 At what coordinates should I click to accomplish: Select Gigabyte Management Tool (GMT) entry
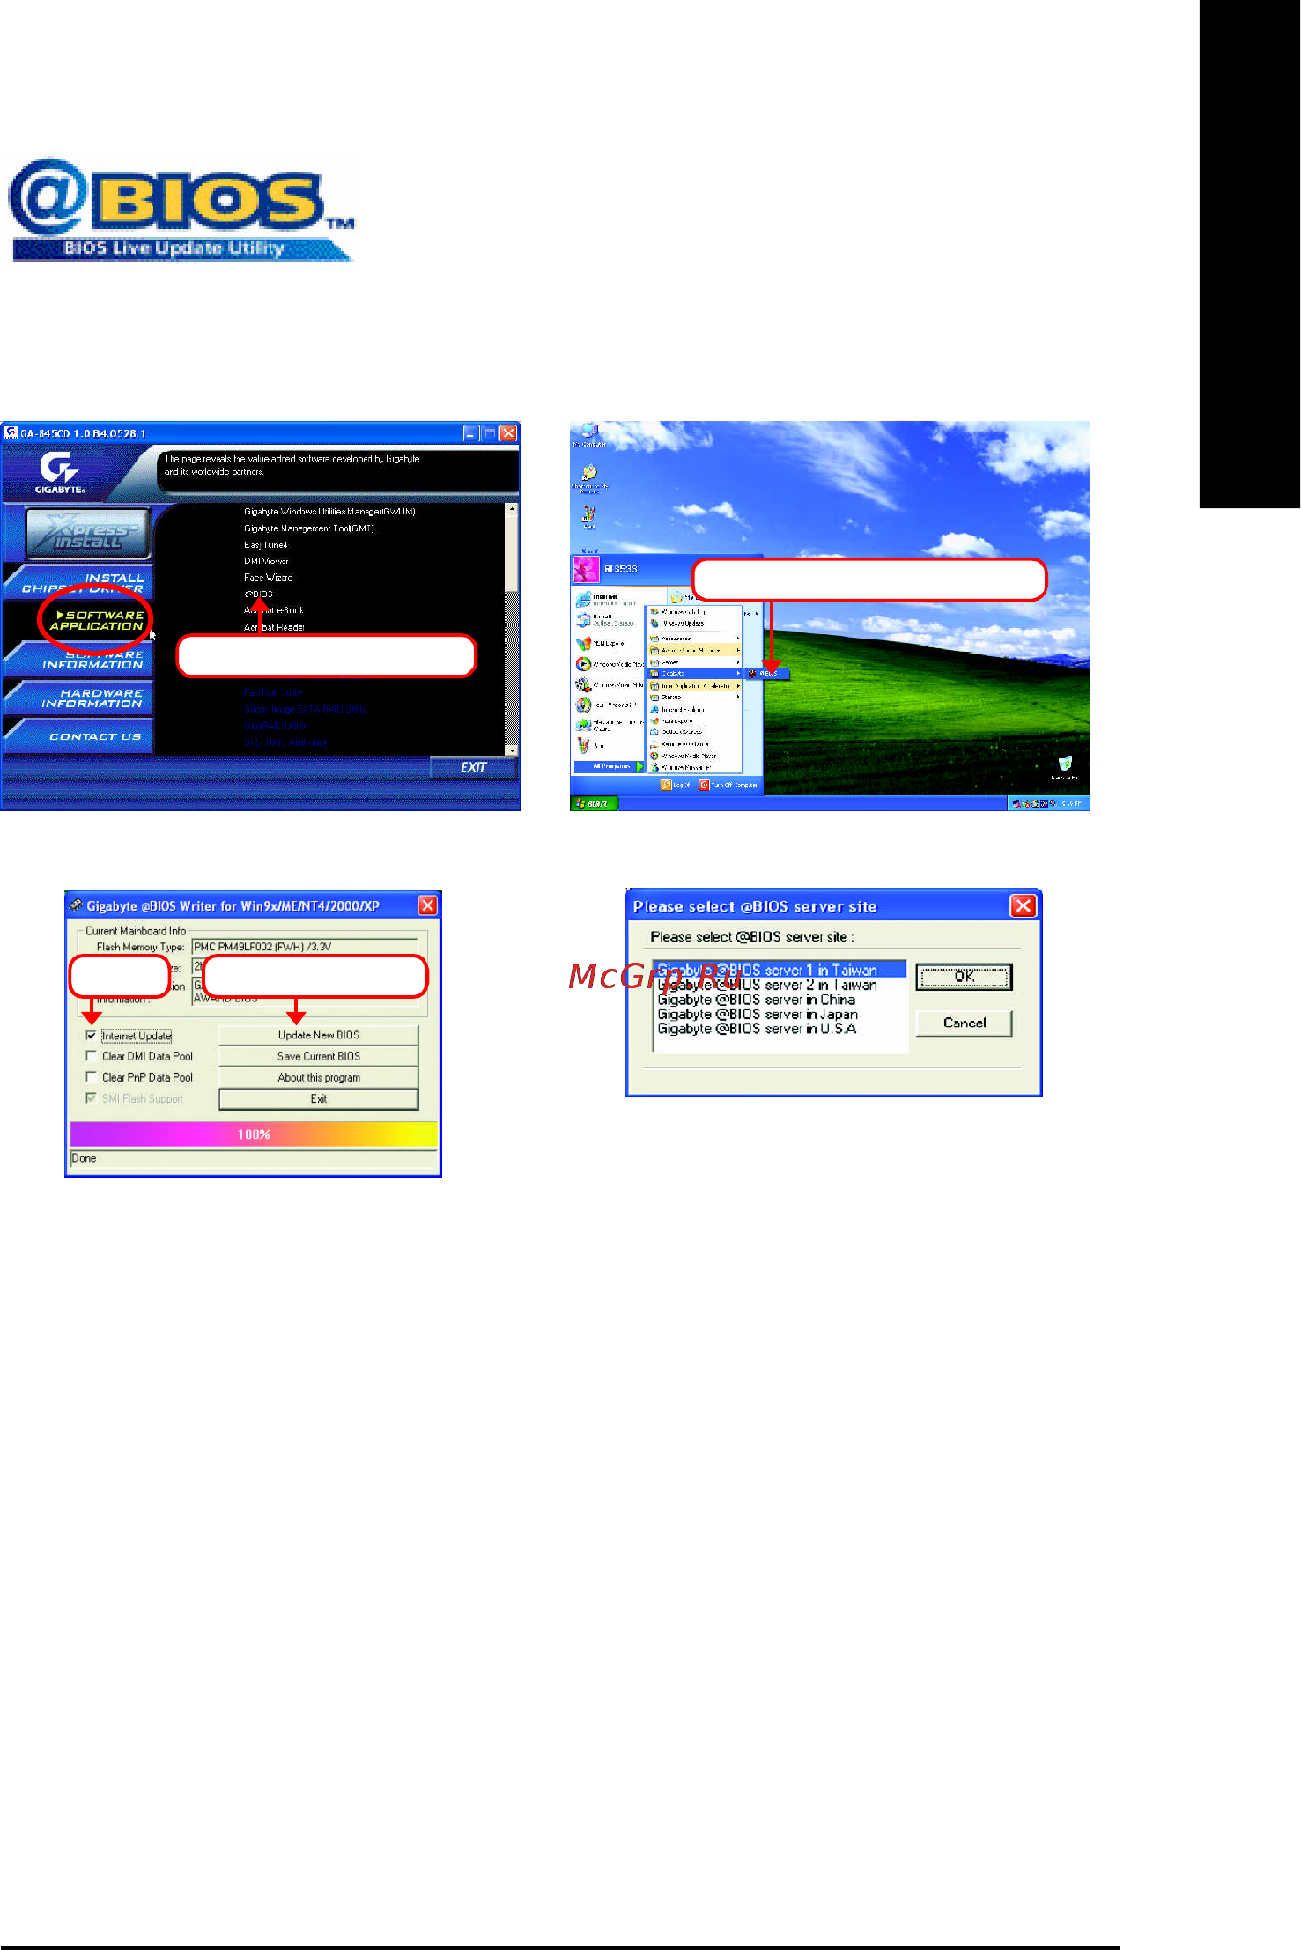pyautogui.click(x=309, y=528)
